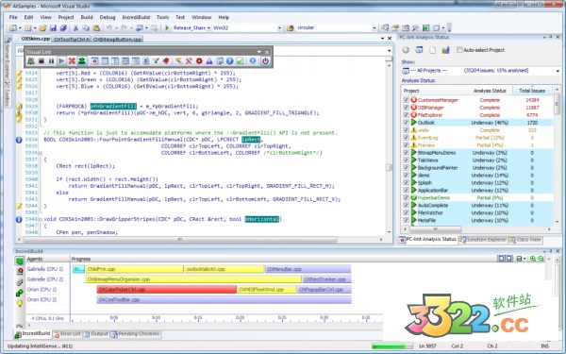The height and width of the screenshot is (354, 566).
Task: Uncheck the Outlook project checkbox
Action: click(406, 123)
